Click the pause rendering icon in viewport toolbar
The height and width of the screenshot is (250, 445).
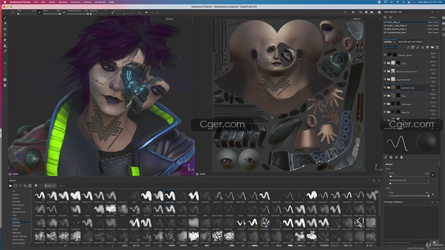(353, 12)
